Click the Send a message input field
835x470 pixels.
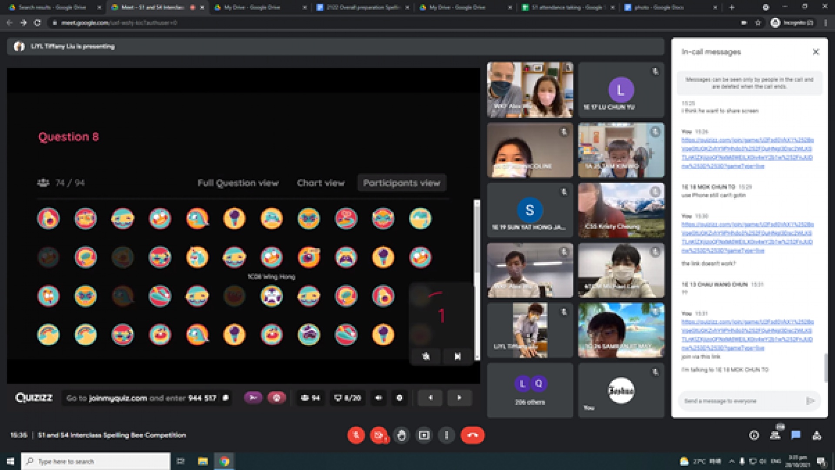[x=741, y=401]
